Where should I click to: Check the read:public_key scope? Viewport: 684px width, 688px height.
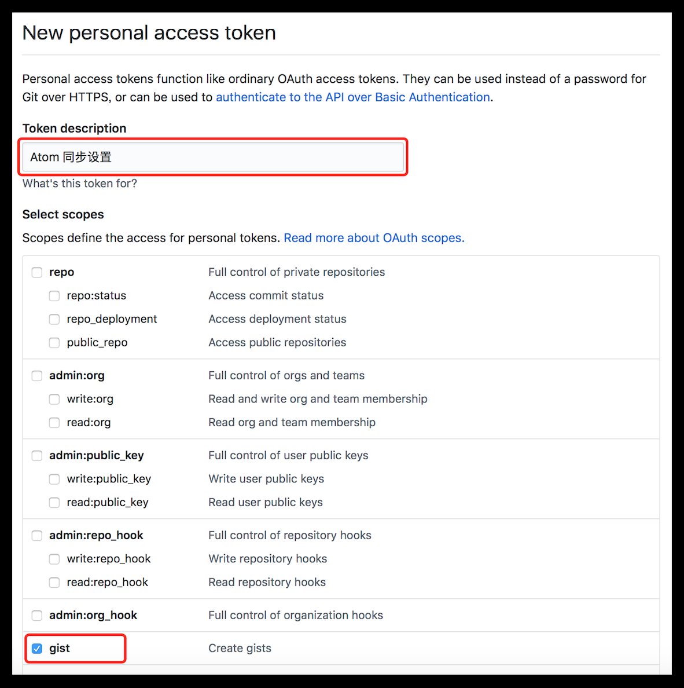pyautogui.click(x=54, y=503)
